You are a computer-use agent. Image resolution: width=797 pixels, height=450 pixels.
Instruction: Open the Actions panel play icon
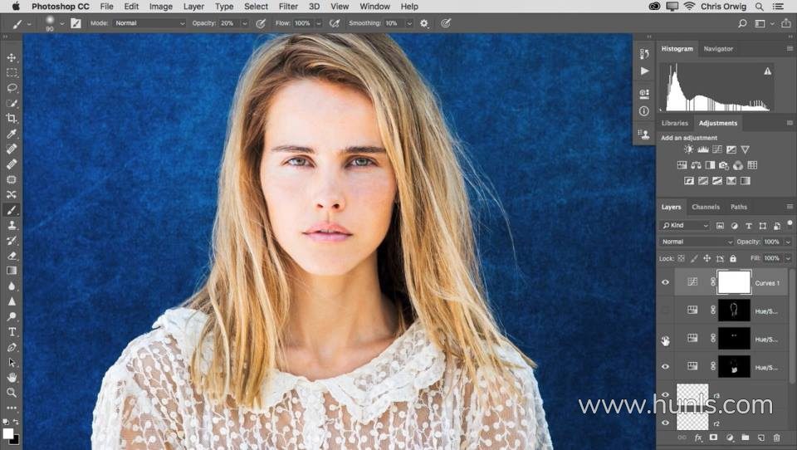644,71
